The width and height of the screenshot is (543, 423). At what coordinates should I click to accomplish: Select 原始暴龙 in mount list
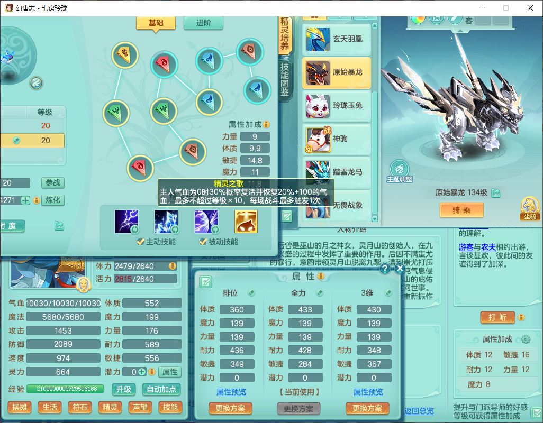[337, 72]
